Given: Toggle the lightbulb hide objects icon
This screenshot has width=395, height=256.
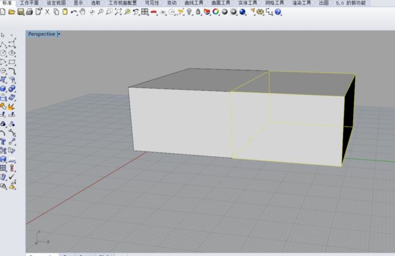Looking at the screenshot, I should [x=189, y=12].
